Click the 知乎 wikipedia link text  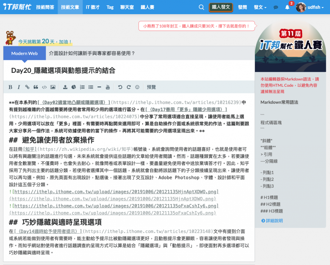[x=30, y=149]
